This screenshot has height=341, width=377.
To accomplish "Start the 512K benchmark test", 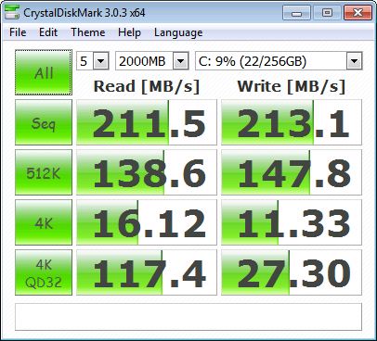I will pos(44,172).
